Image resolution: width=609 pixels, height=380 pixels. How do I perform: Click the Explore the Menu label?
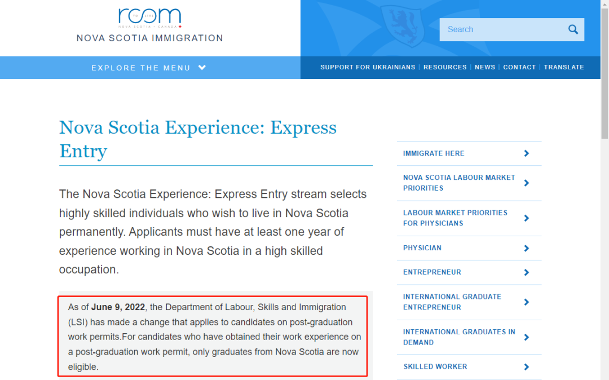tap(141, 68)
